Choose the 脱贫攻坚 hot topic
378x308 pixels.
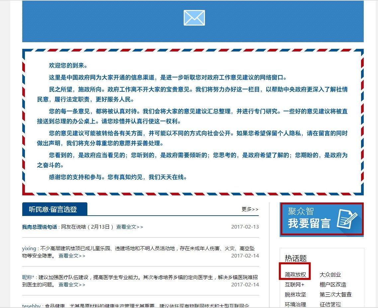tap(295, 295)
